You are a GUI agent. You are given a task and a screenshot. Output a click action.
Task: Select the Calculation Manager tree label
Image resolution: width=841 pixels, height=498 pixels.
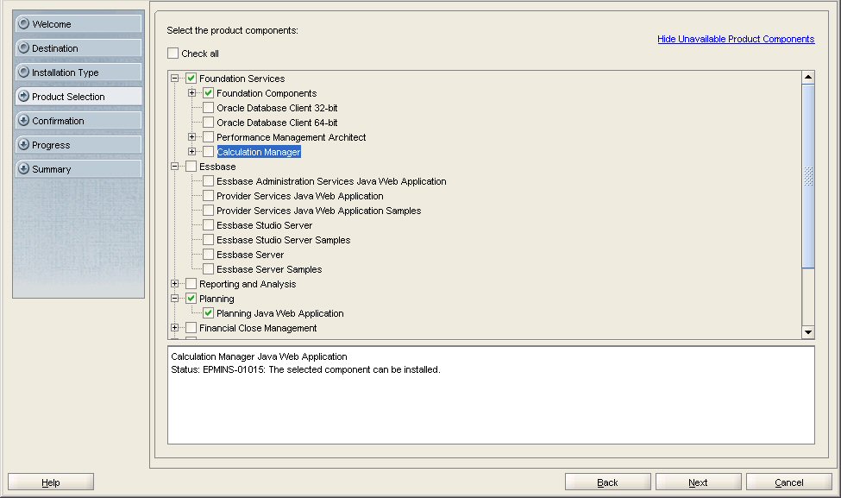tap(259, 152)
